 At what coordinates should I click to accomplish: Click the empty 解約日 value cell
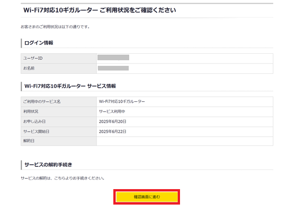coord(185,141)
